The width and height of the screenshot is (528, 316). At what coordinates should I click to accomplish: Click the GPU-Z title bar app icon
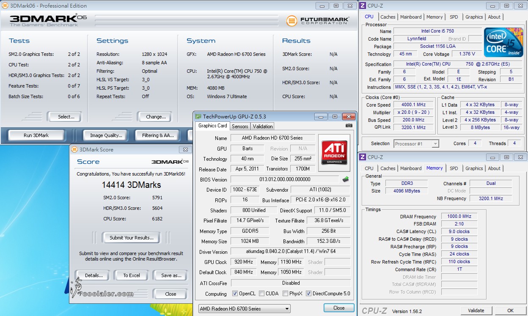pos(198,116)
